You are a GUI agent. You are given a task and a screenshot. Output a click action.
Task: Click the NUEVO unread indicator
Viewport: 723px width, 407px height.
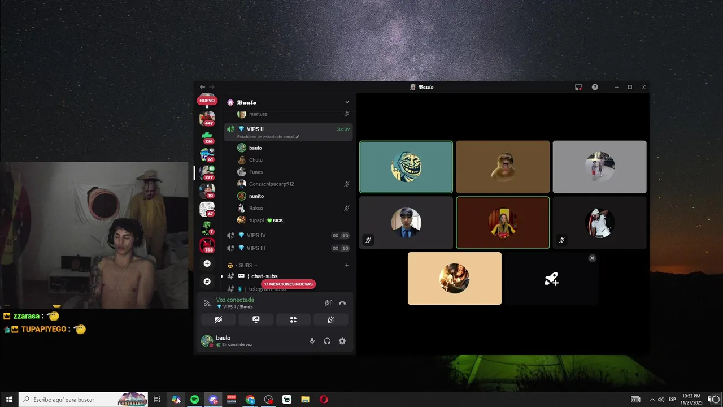point(207,101)
